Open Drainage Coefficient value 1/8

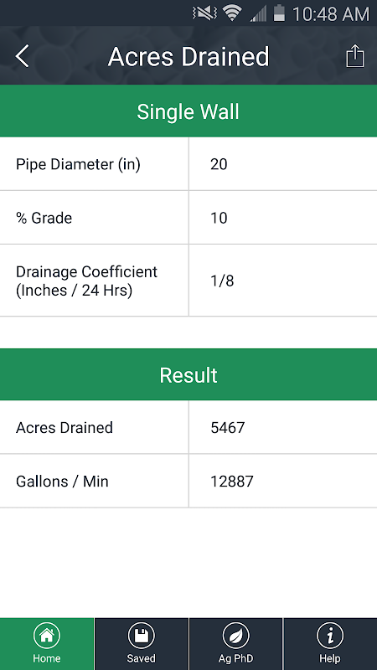point(283,281)
